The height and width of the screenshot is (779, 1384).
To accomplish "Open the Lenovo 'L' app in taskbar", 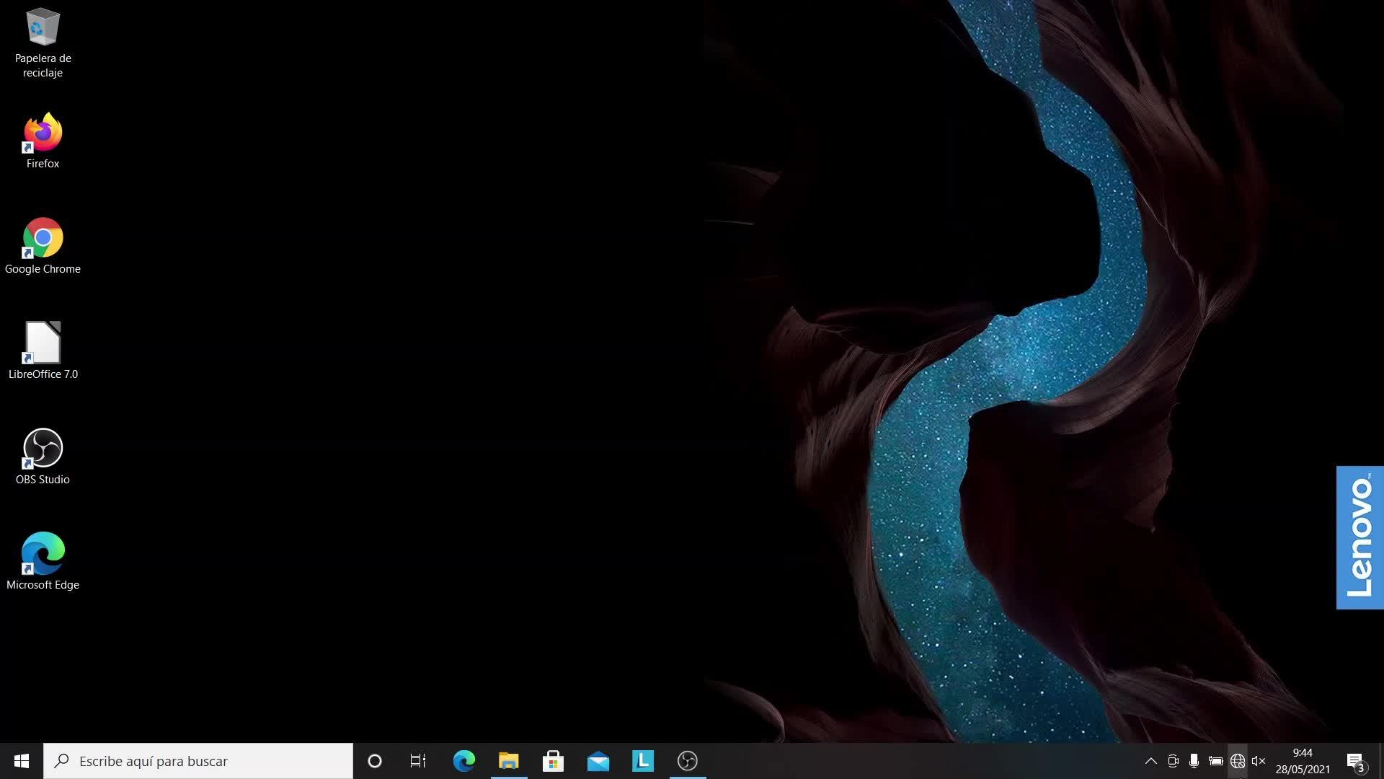I will point(642,761).
